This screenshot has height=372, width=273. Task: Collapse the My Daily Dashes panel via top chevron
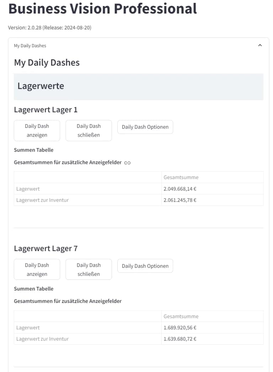(260, 45)
